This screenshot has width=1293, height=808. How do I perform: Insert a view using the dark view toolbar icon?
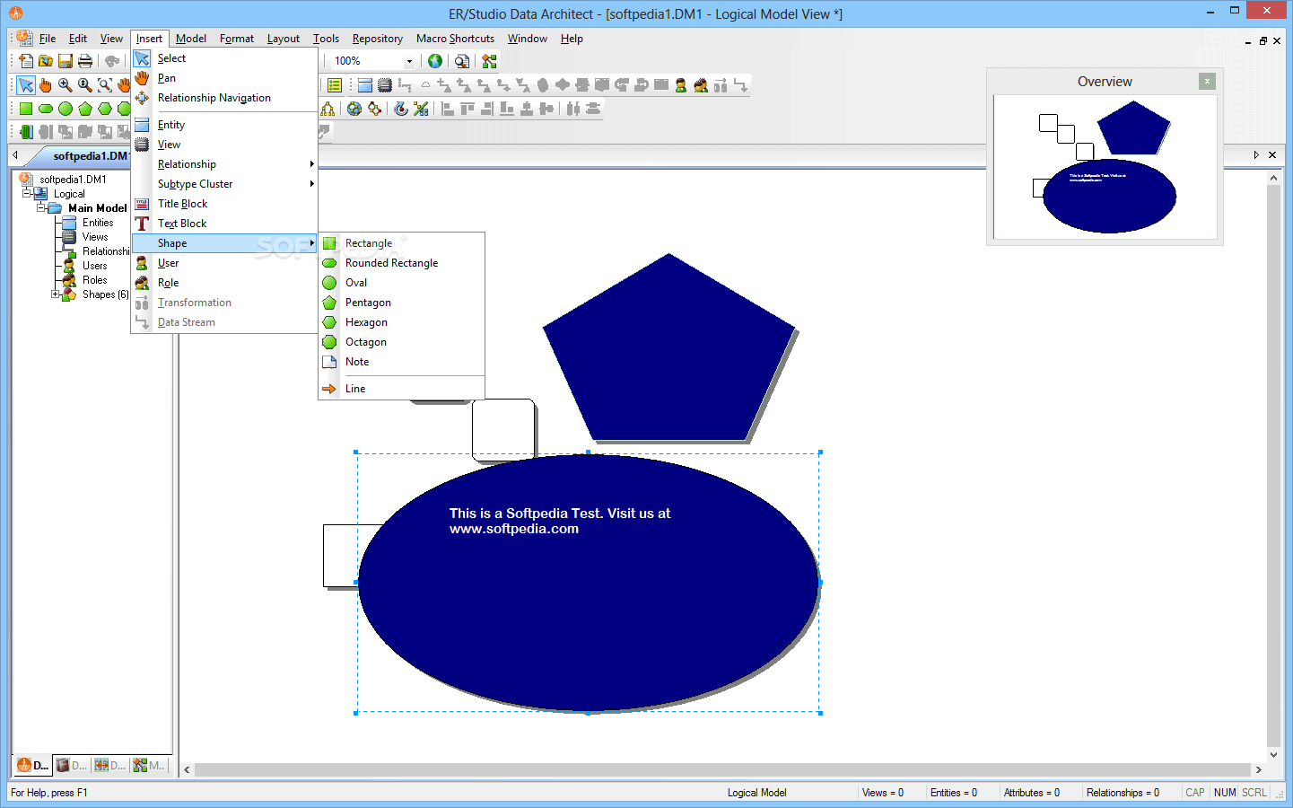385,85
